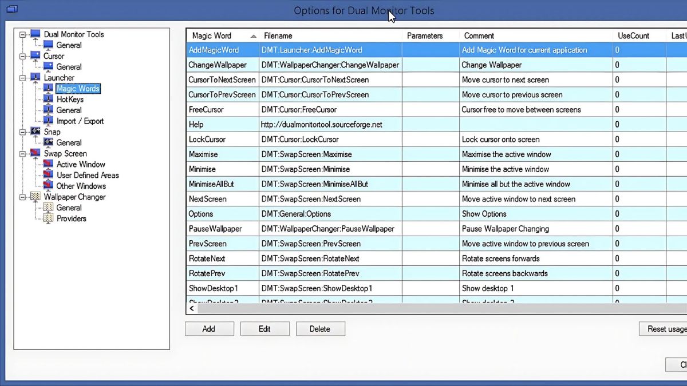Collapse the Snap tree node
The width and height of the screenshot is (687, 386).
pos(23,132)
